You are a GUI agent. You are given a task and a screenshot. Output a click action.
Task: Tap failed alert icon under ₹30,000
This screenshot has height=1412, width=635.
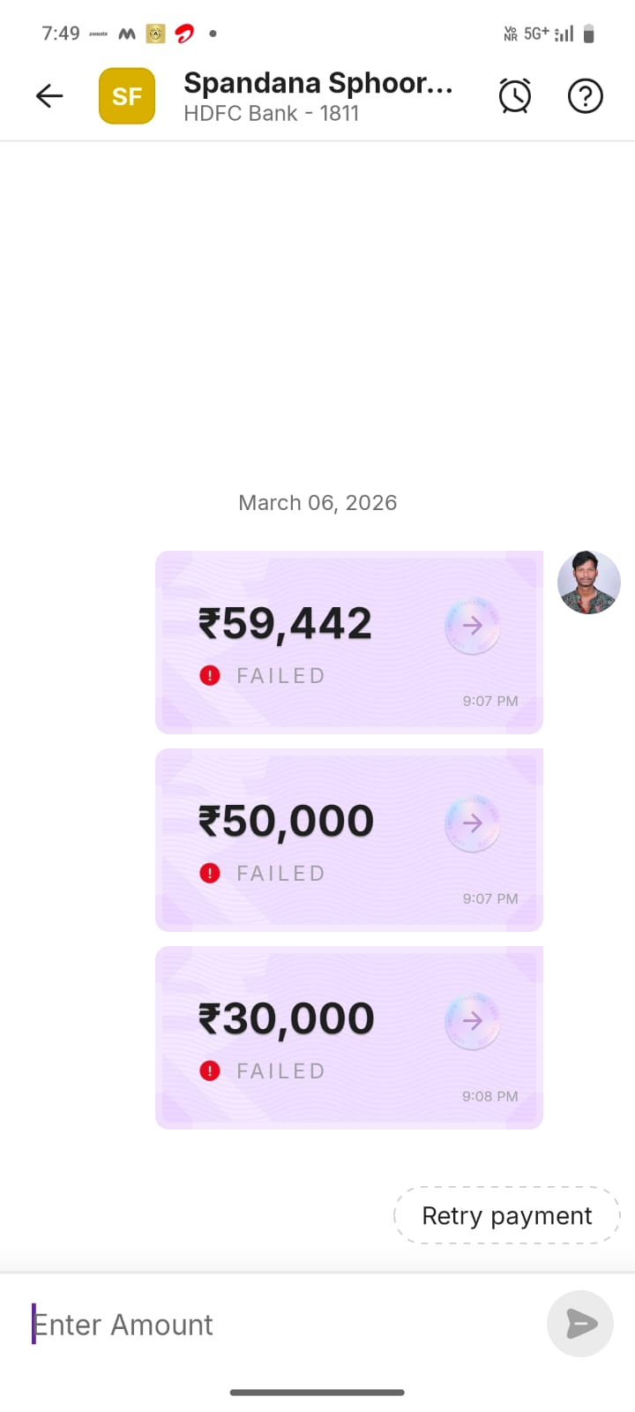tap(210, 1071)
